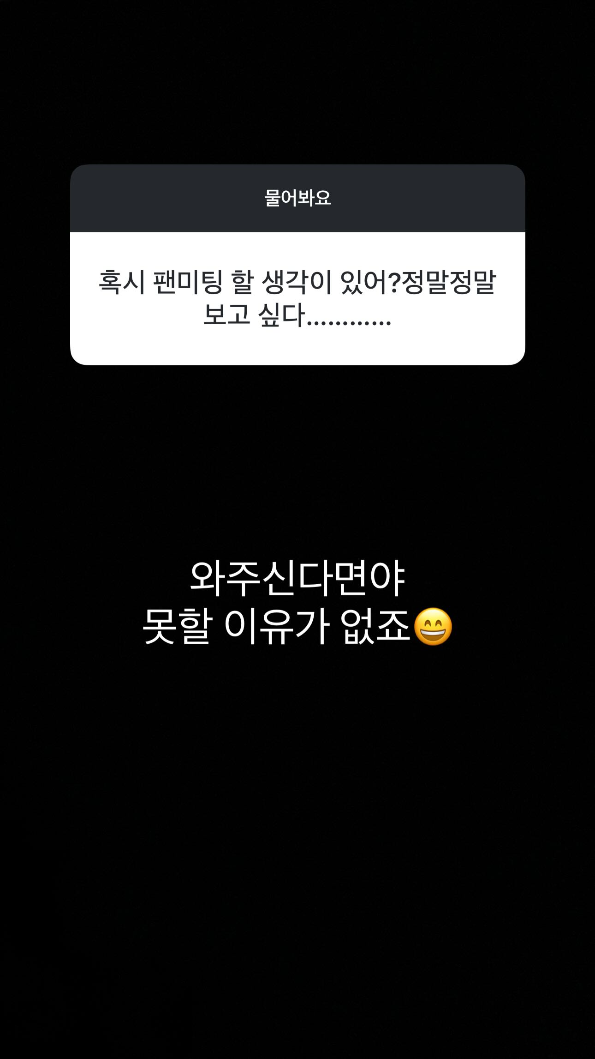Click the empty black area above the sticker
Image resolution: width=595 pixels, height=1059 pixels.
coord(297,82)
